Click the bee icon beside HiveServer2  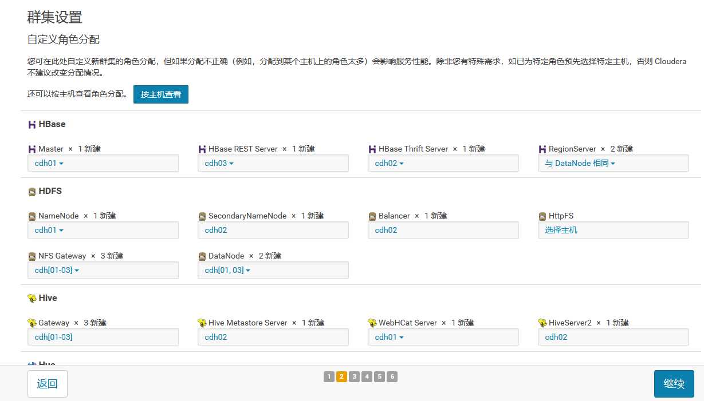[542, 323]
